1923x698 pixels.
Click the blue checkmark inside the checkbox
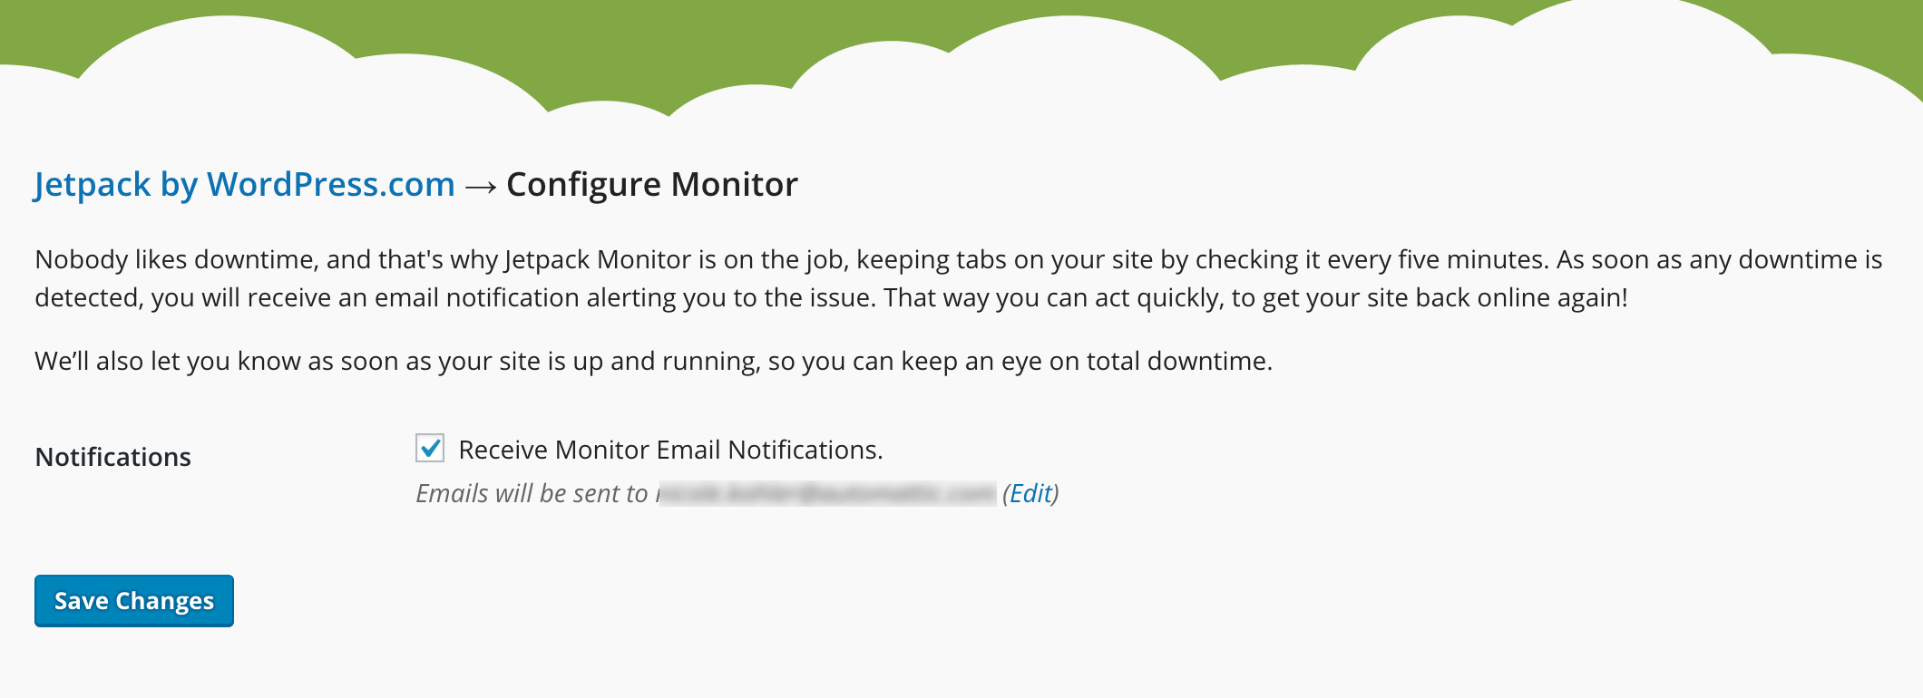point(431,447)
